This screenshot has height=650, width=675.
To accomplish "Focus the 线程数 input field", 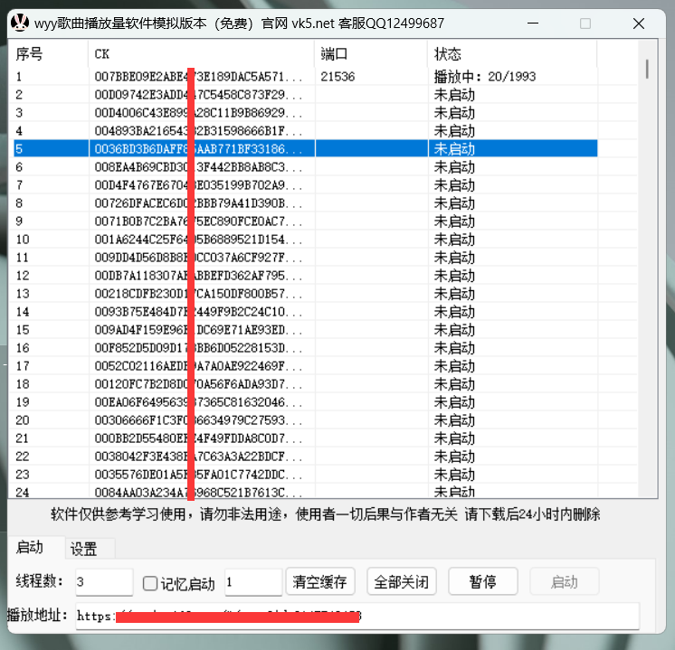I will coord(104,582).
